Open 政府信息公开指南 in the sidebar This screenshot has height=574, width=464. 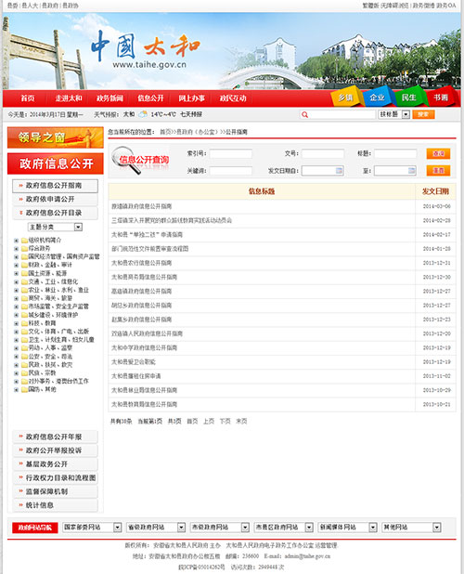click(55, 186)
